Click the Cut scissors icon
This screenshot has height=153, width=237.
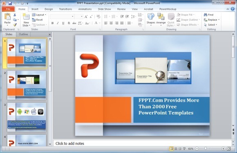15,15
